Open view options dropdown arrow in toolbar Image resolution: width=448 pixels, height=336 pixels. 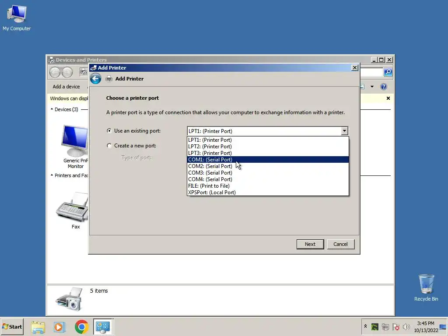coord(372,87)
